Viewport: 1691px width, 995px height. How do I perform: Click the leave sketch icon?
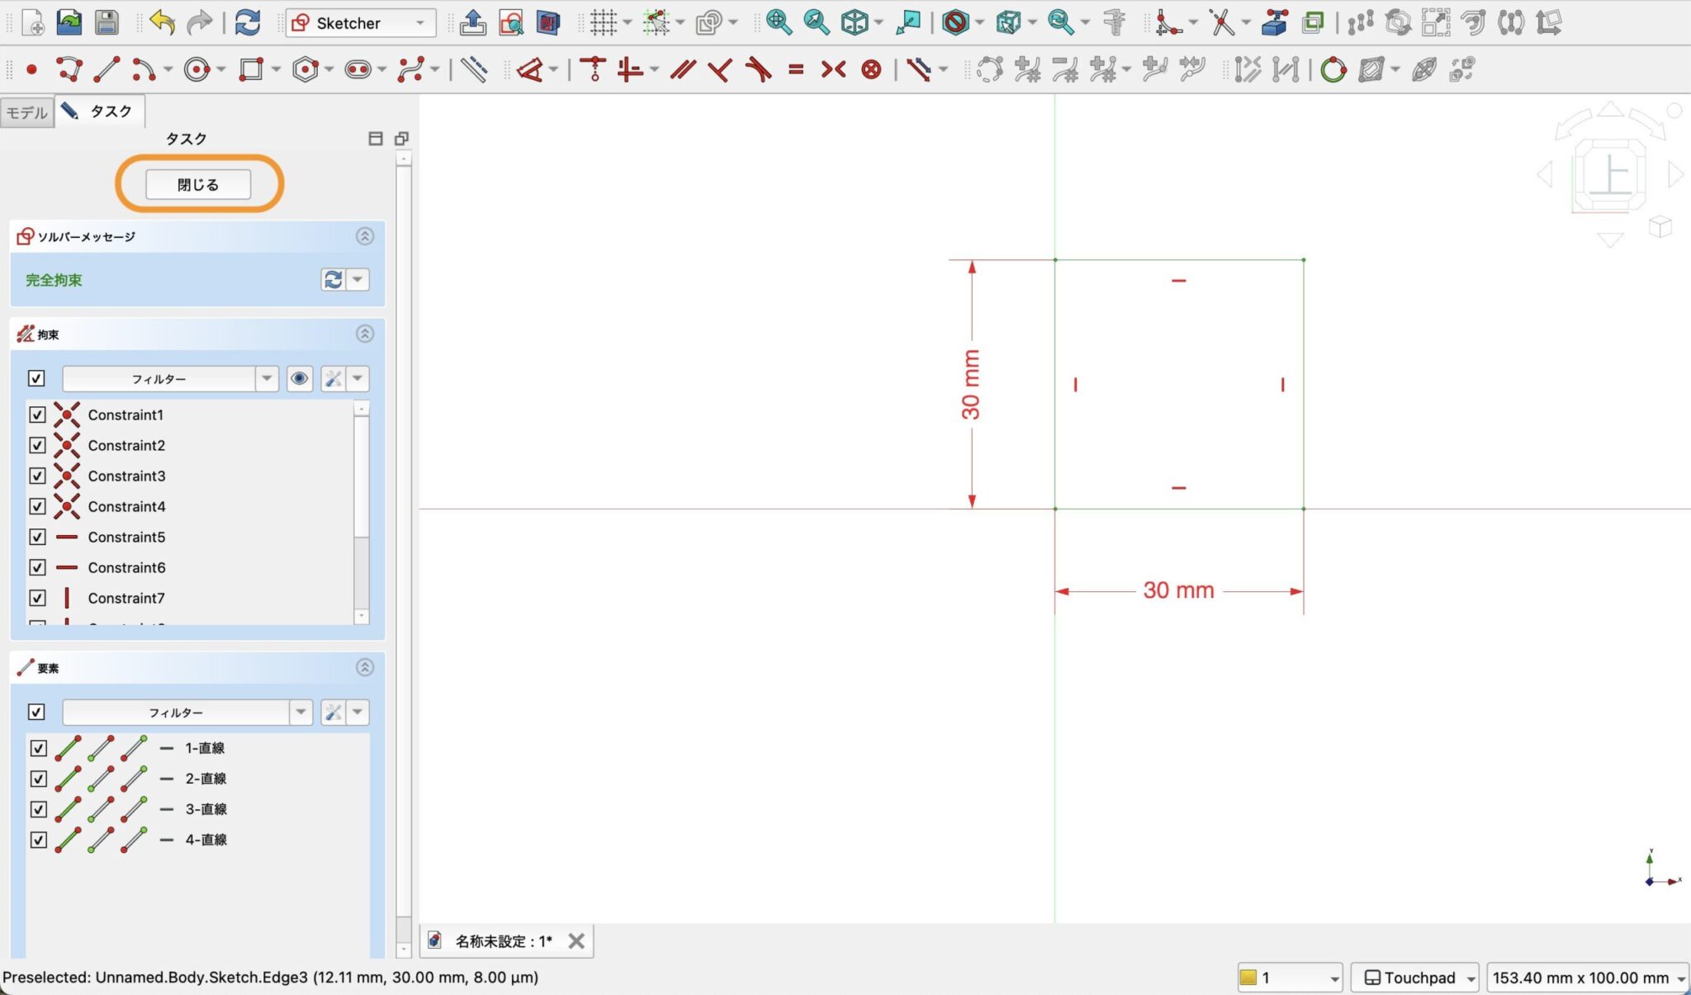[473, 22]
